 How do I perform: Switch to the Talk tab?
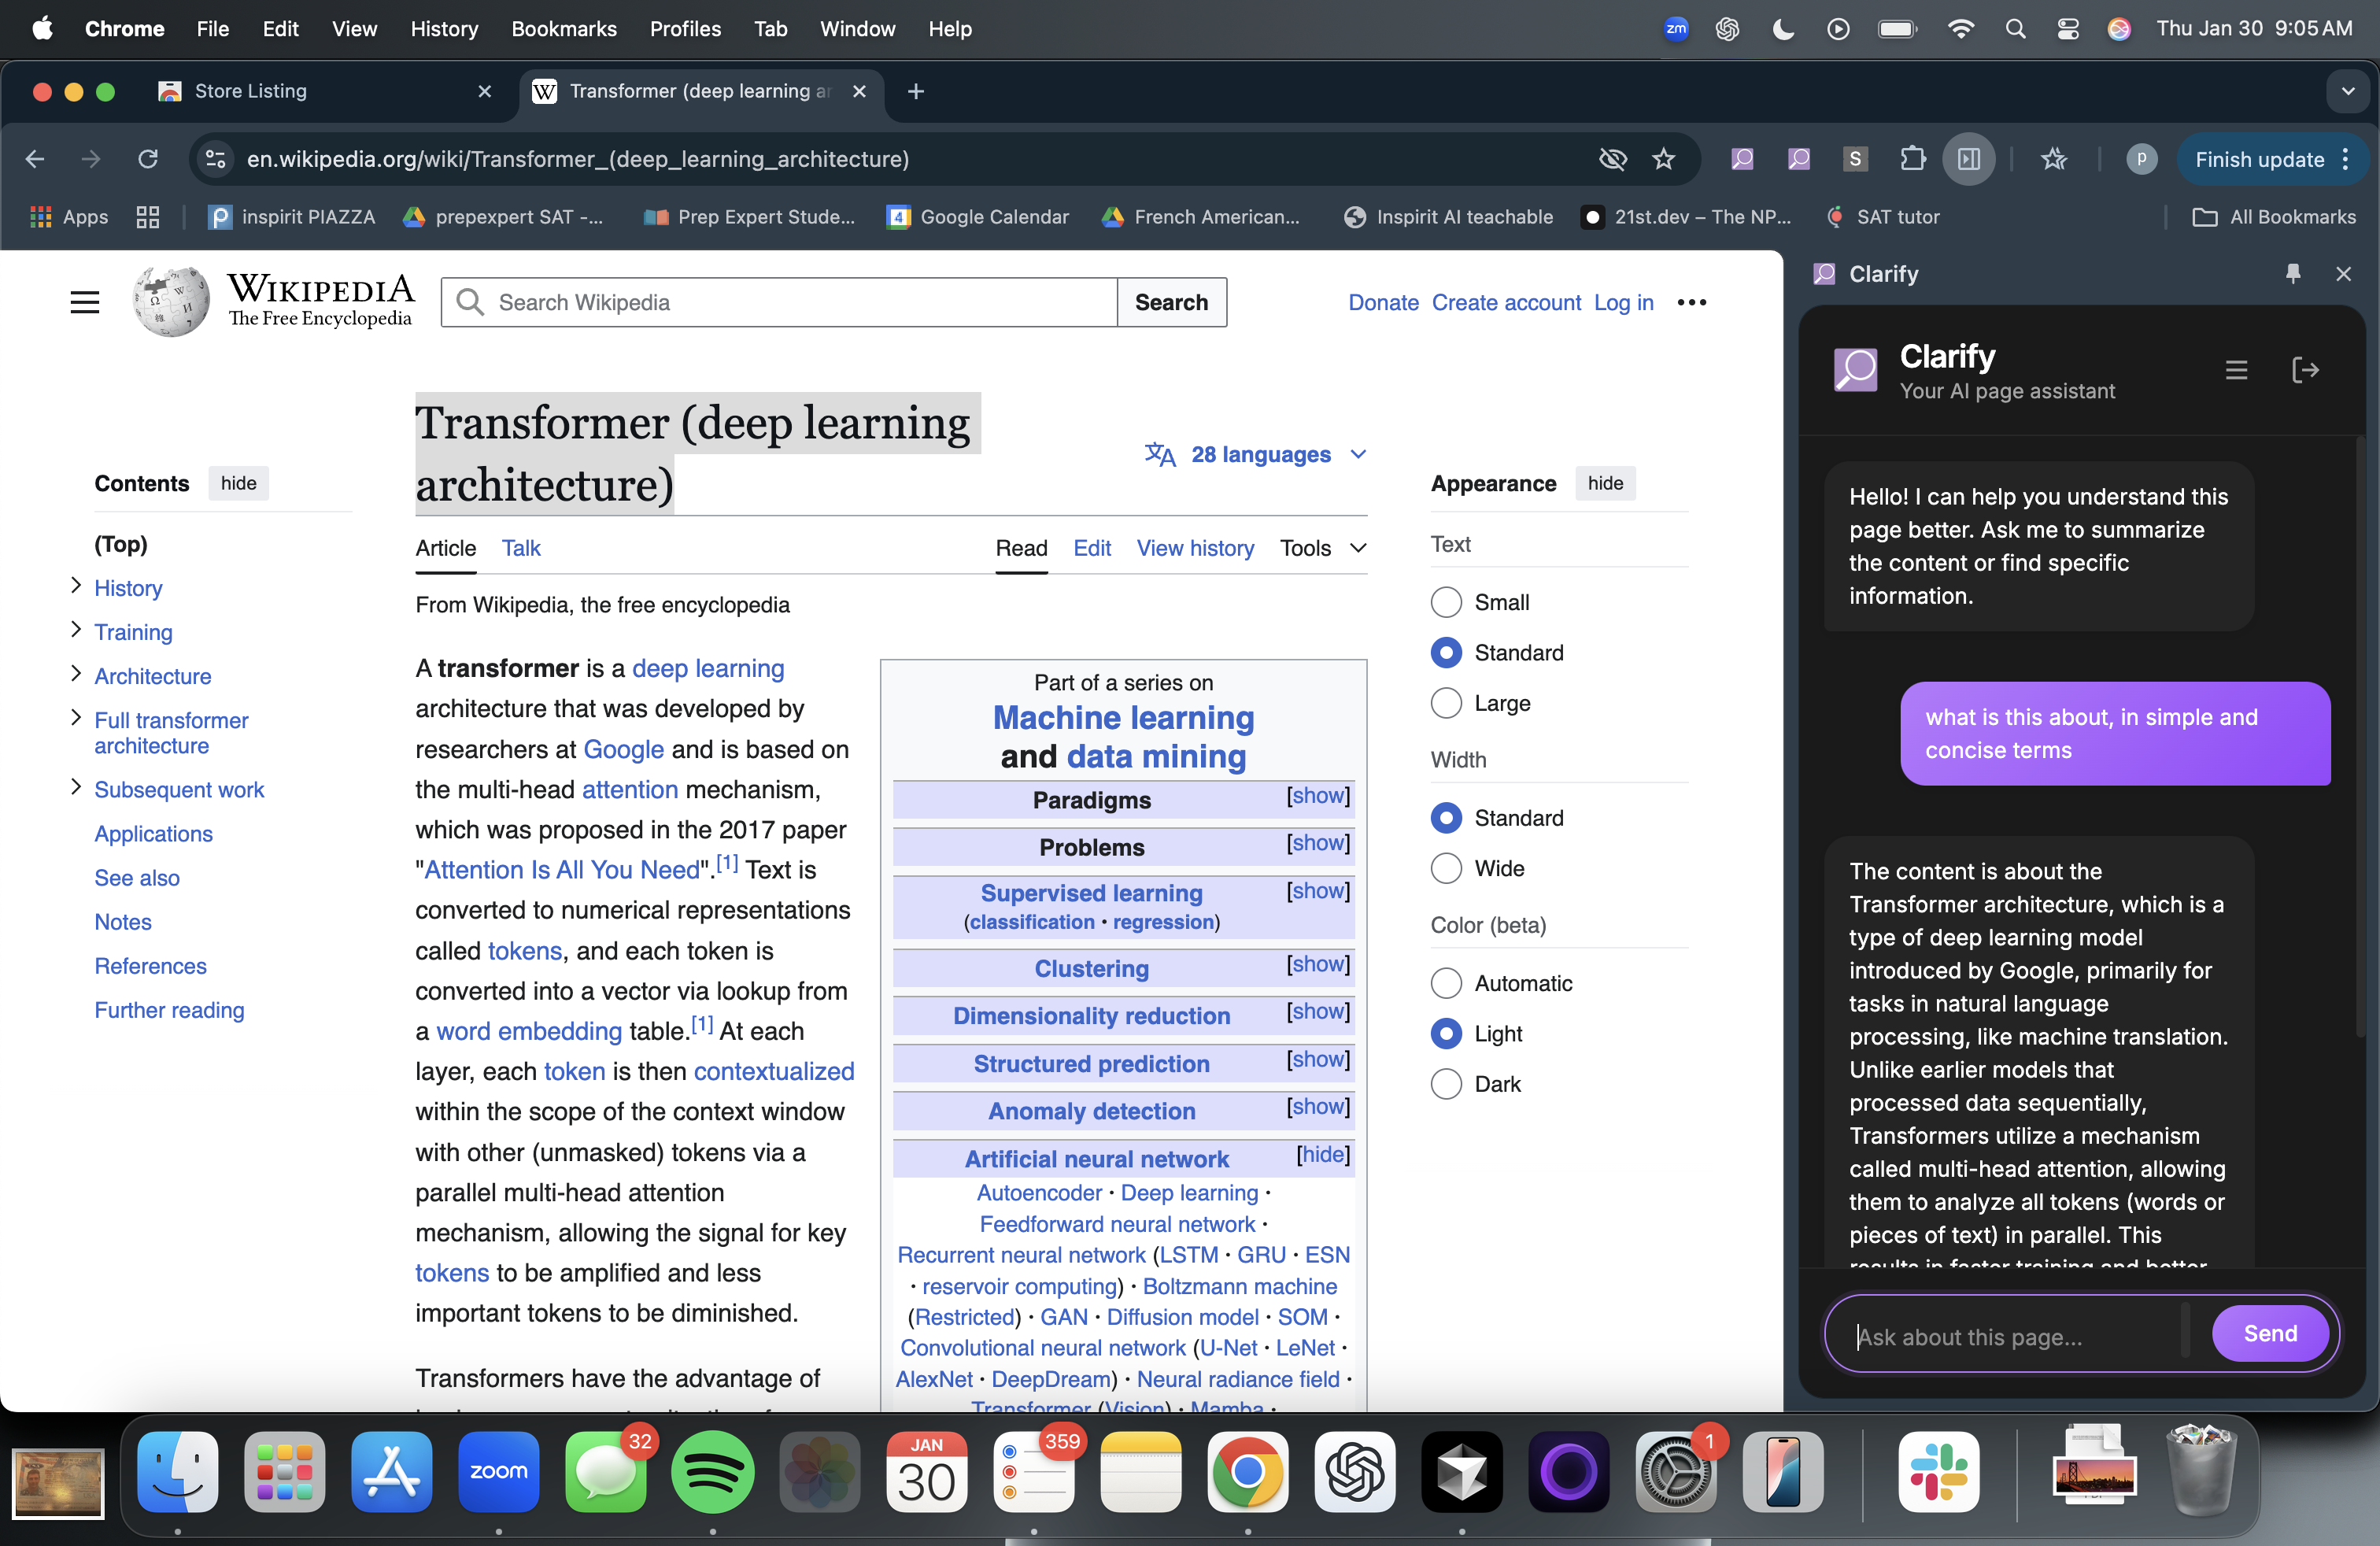(520, 548)
